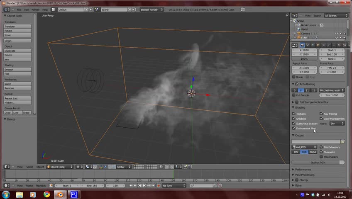Click the Blender icon in the taskbar

click(x=60, y=194)
